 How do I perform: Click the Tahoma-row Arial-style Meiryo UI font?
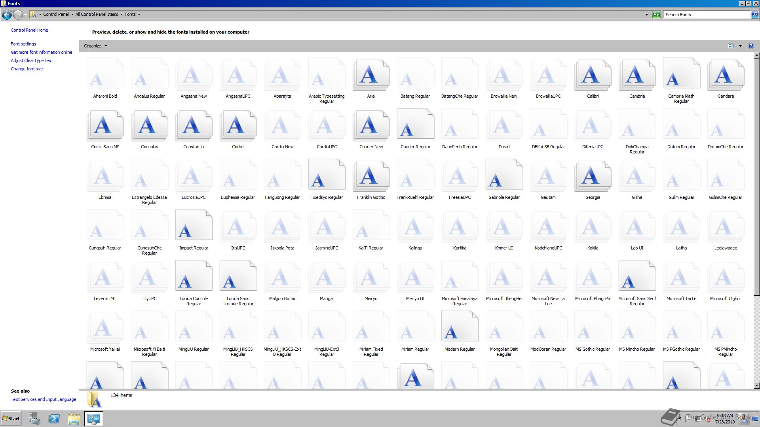pyautogui.click(x=415, y=278)
